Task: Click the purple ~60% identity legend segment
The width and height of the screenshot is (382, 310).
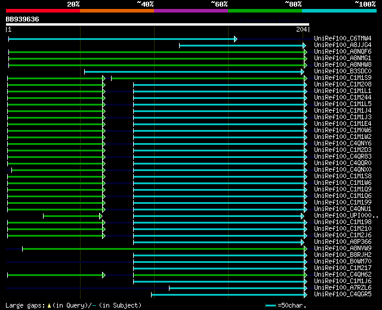Action: (191, 11)
